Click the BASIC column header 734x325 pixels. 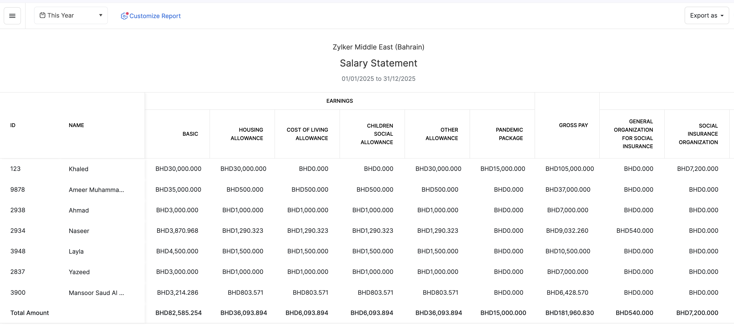tap(190, 134)
